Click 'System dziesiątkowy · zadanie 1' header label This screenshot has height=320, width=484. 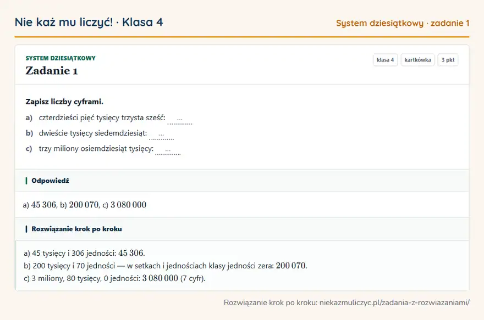(403, 23)
